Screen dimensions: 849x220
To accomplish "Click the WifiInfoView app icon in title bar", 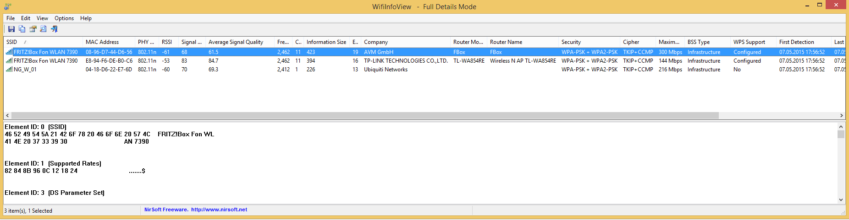I will click(8, 6).
